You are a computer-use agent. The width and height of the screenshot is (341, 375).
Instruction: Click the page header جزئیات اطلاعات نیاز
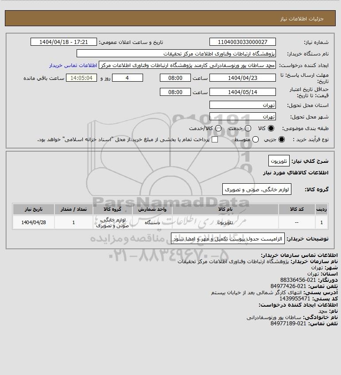pos(302,19)
